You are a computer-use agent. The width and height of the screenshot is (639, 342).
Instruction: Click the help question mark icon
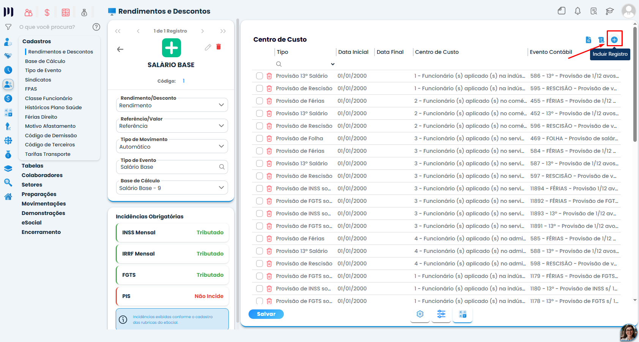point(96,27)
